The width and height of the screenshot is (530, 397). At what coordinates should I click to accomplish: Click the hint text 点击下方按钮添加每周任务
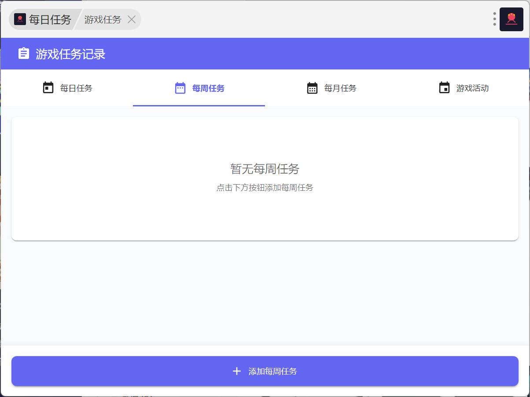(x=265, y=188)
